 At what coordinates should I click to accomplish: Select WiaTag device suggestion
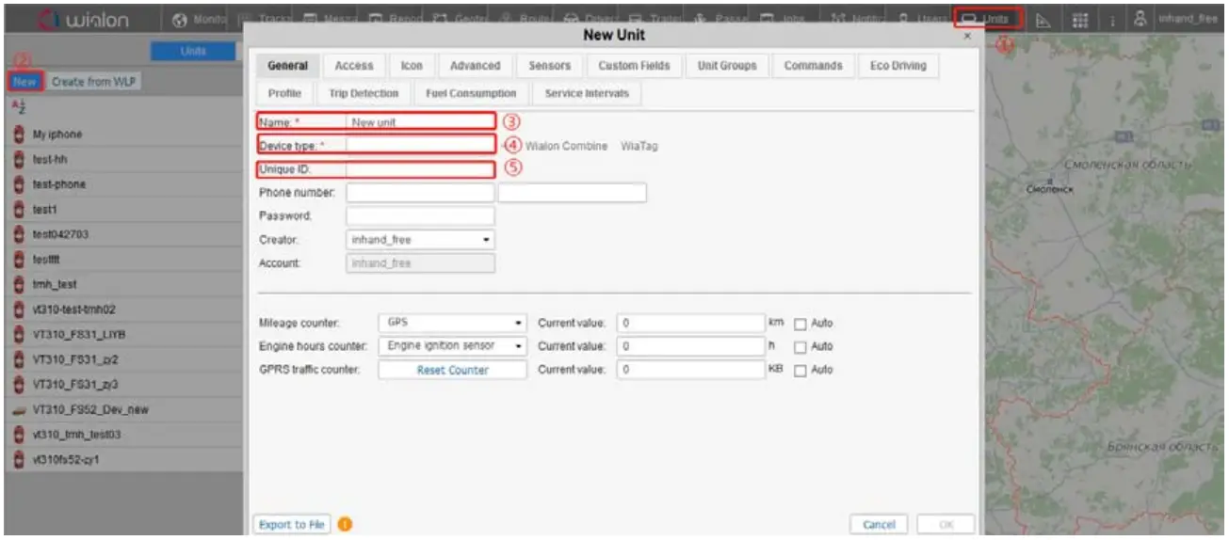click(639, 147)
